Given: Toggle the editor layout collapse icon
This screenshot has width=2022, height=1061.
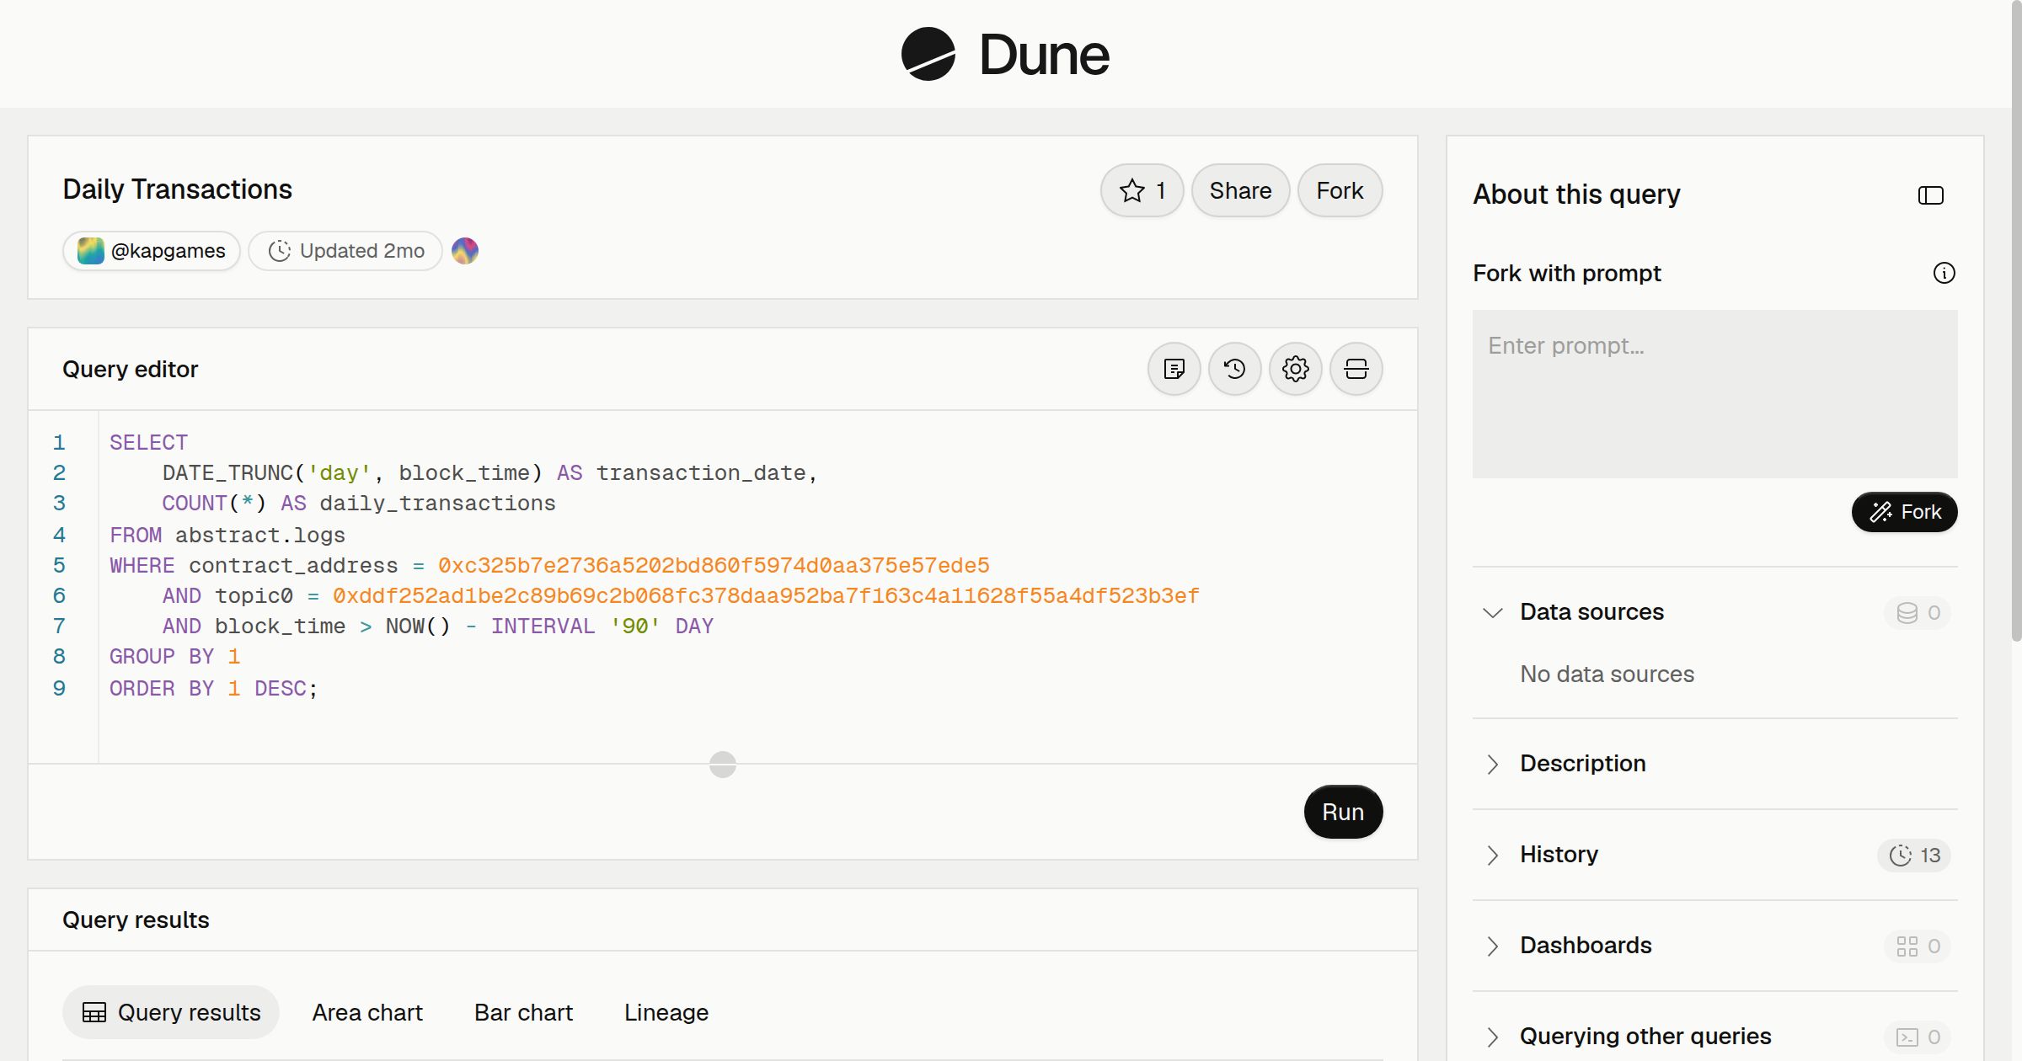Looking at the screenshot, I should click(1356, 369).
